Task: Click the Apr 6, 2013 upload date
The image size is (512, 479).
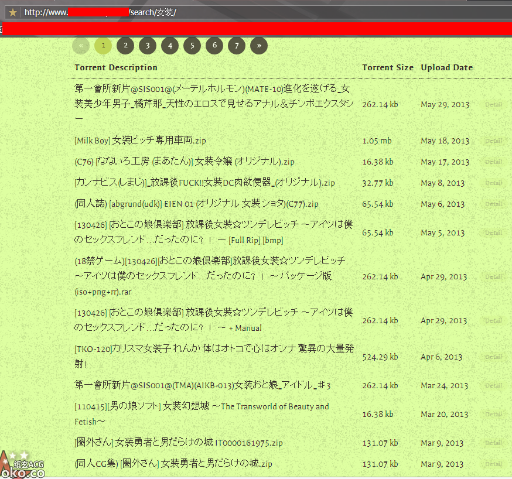Action: coord(441,357)
